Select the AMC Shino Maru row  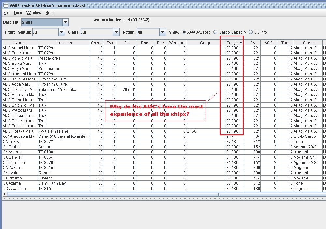click(164, 100)
